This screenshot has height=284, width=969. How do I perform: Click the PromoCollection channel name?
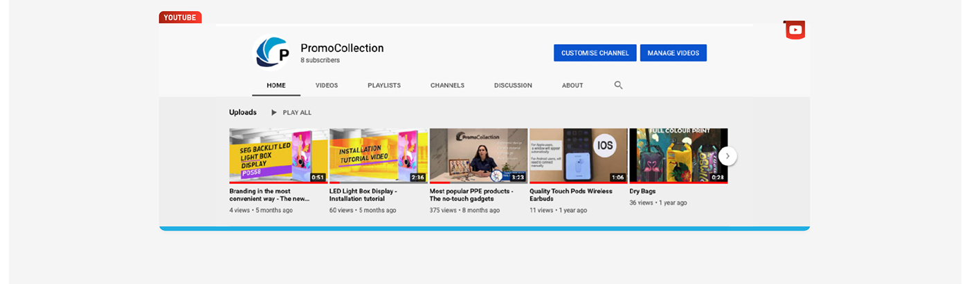[x=342, y=48]
